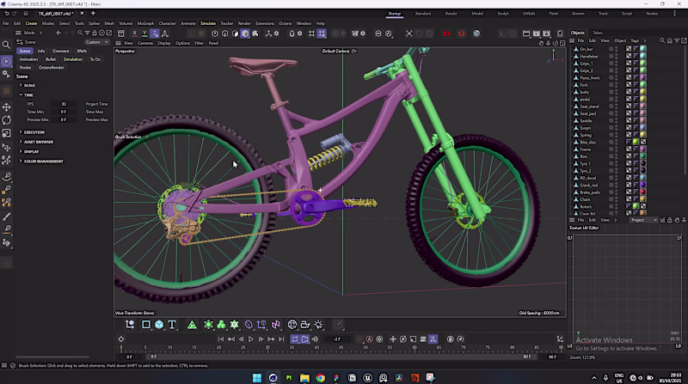Toggle autokeying A button
The image size is (688, 384).
[x=370, y=338]
